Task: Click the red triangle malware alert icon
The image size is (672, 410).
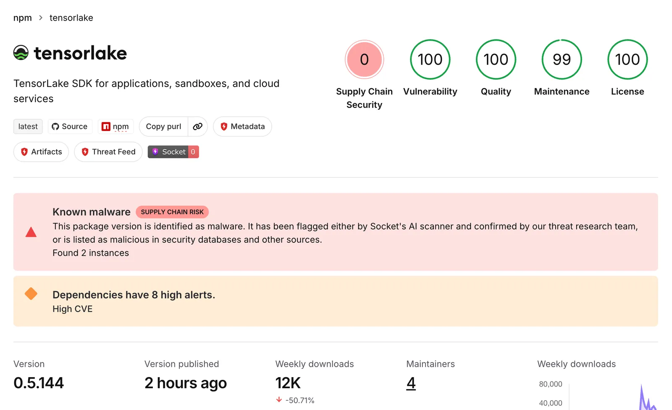Action: coord(31,232)
